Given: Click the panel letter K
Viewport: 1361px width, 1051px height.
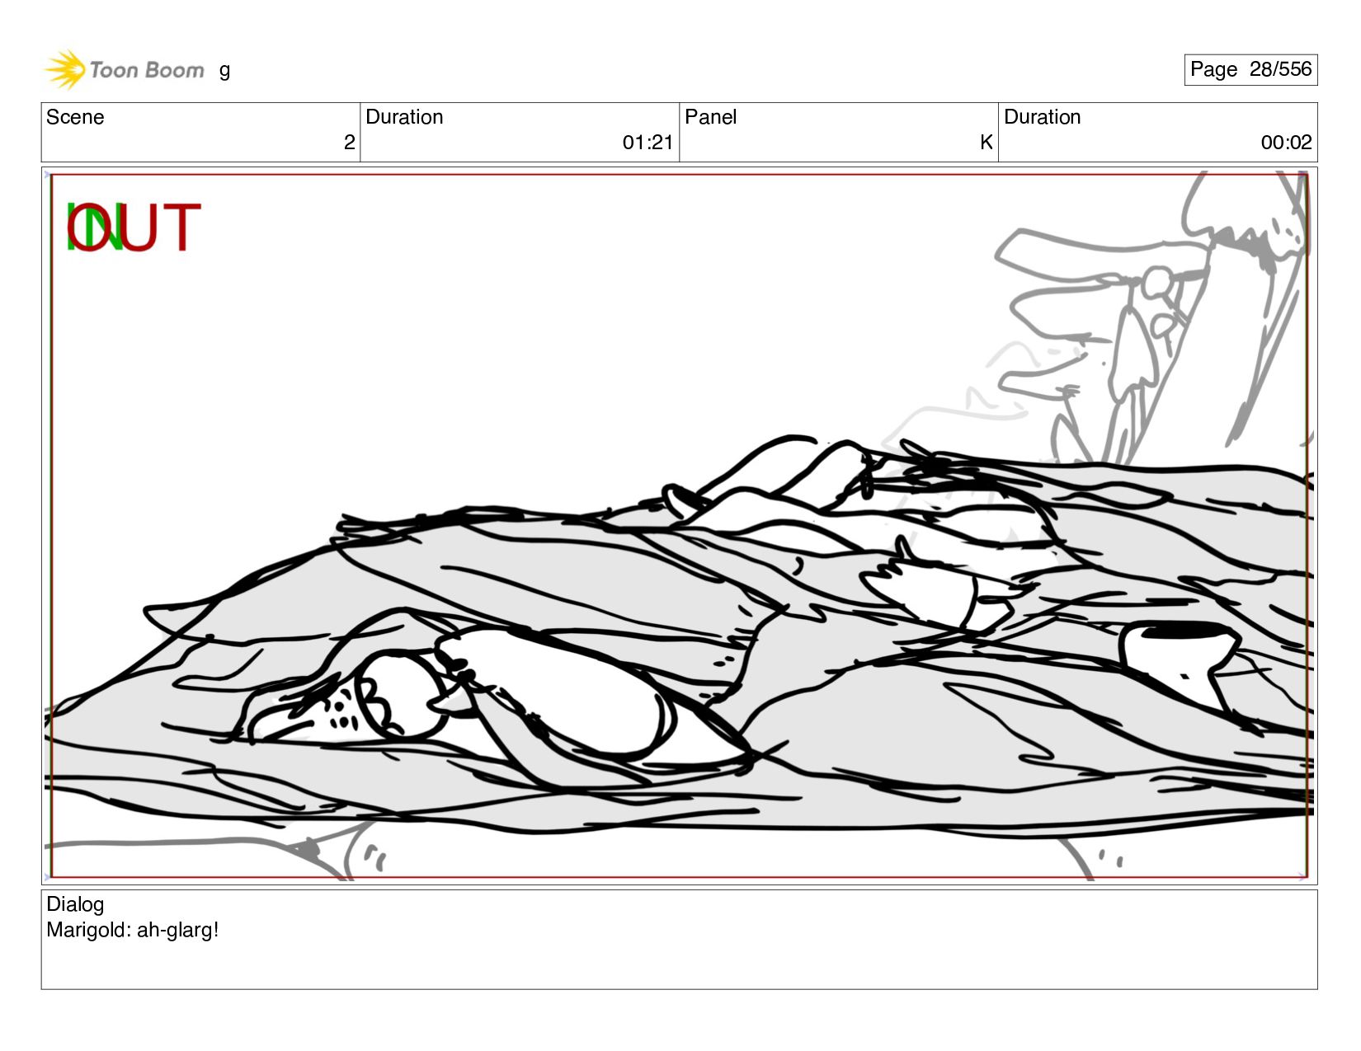Looking at the screenshot, I should (x=986, y=143).
